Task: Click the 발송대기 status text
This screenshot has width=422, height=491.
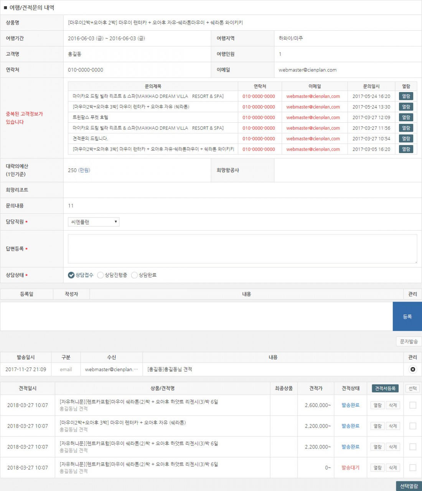Action: (351, 468)
